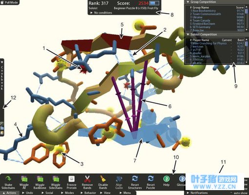Click the red score value 2534
The width and height of the screenshot is (249, 195).
coord(144,3)
